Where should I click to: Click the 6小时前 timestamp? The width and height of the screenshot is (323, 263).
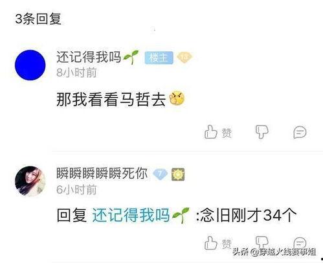(x=76, y=190)
